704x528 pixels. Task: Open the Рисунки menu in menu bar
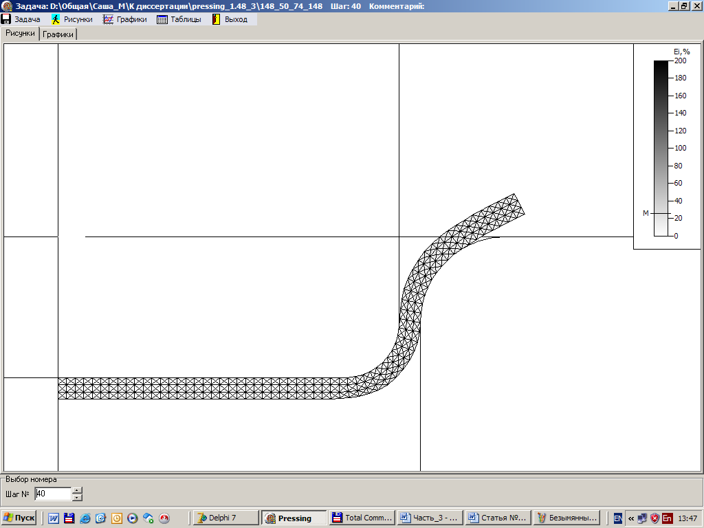pyautogui.click(x=71, y=19)
